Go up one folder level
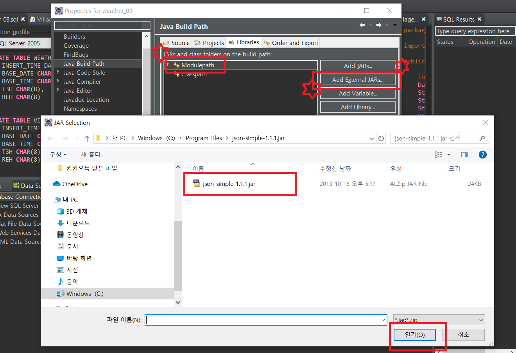516x353 pixels. [87, 139]
